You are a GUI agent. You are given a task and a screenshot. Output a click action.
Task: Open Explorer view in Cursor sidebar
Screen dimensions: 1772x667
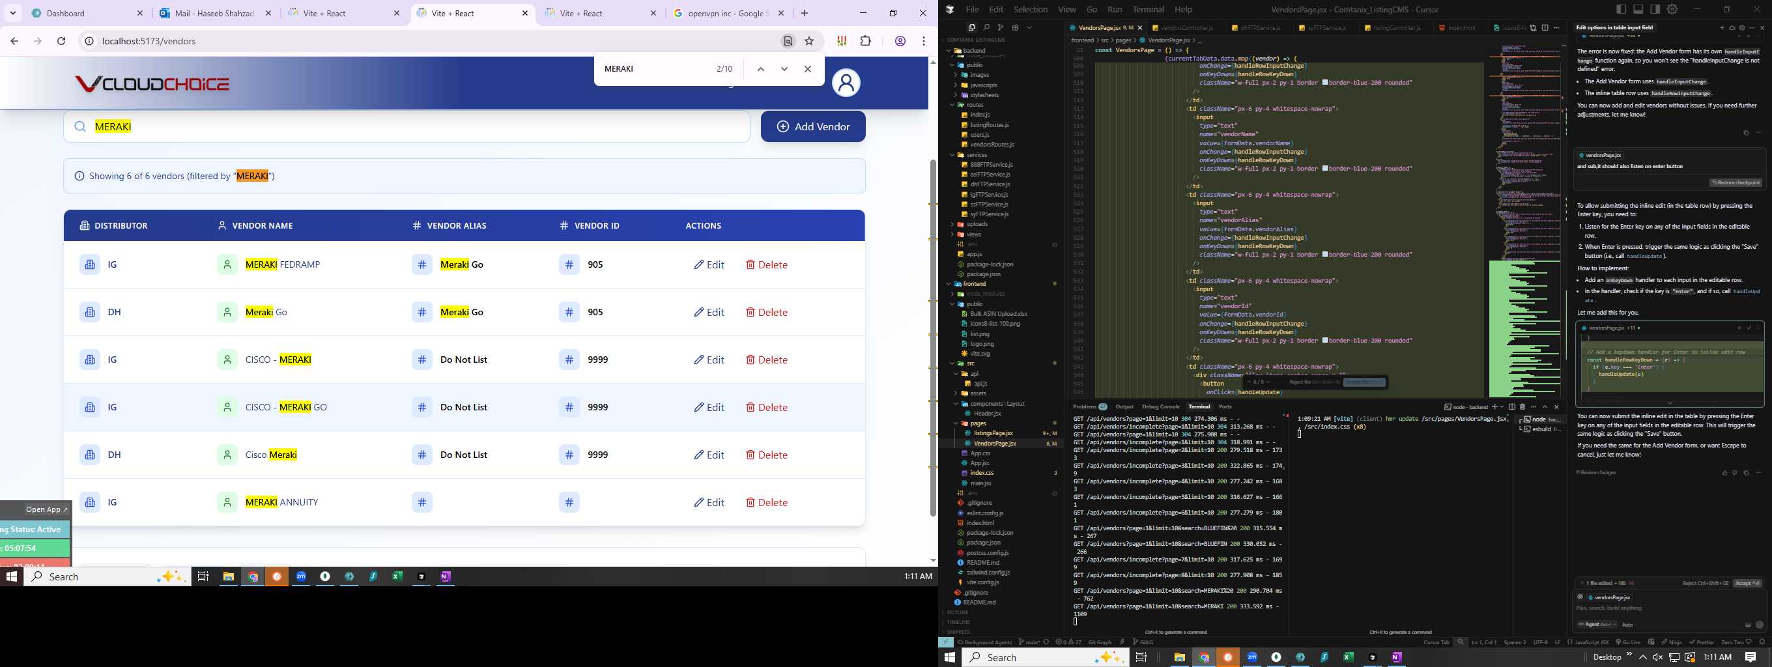[x=971, y=27]
